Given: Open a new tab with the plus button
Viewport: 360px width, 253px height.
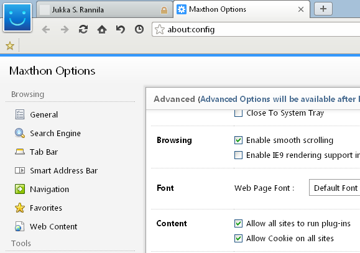Looking at the screenshot, I should tap(323, 9).
